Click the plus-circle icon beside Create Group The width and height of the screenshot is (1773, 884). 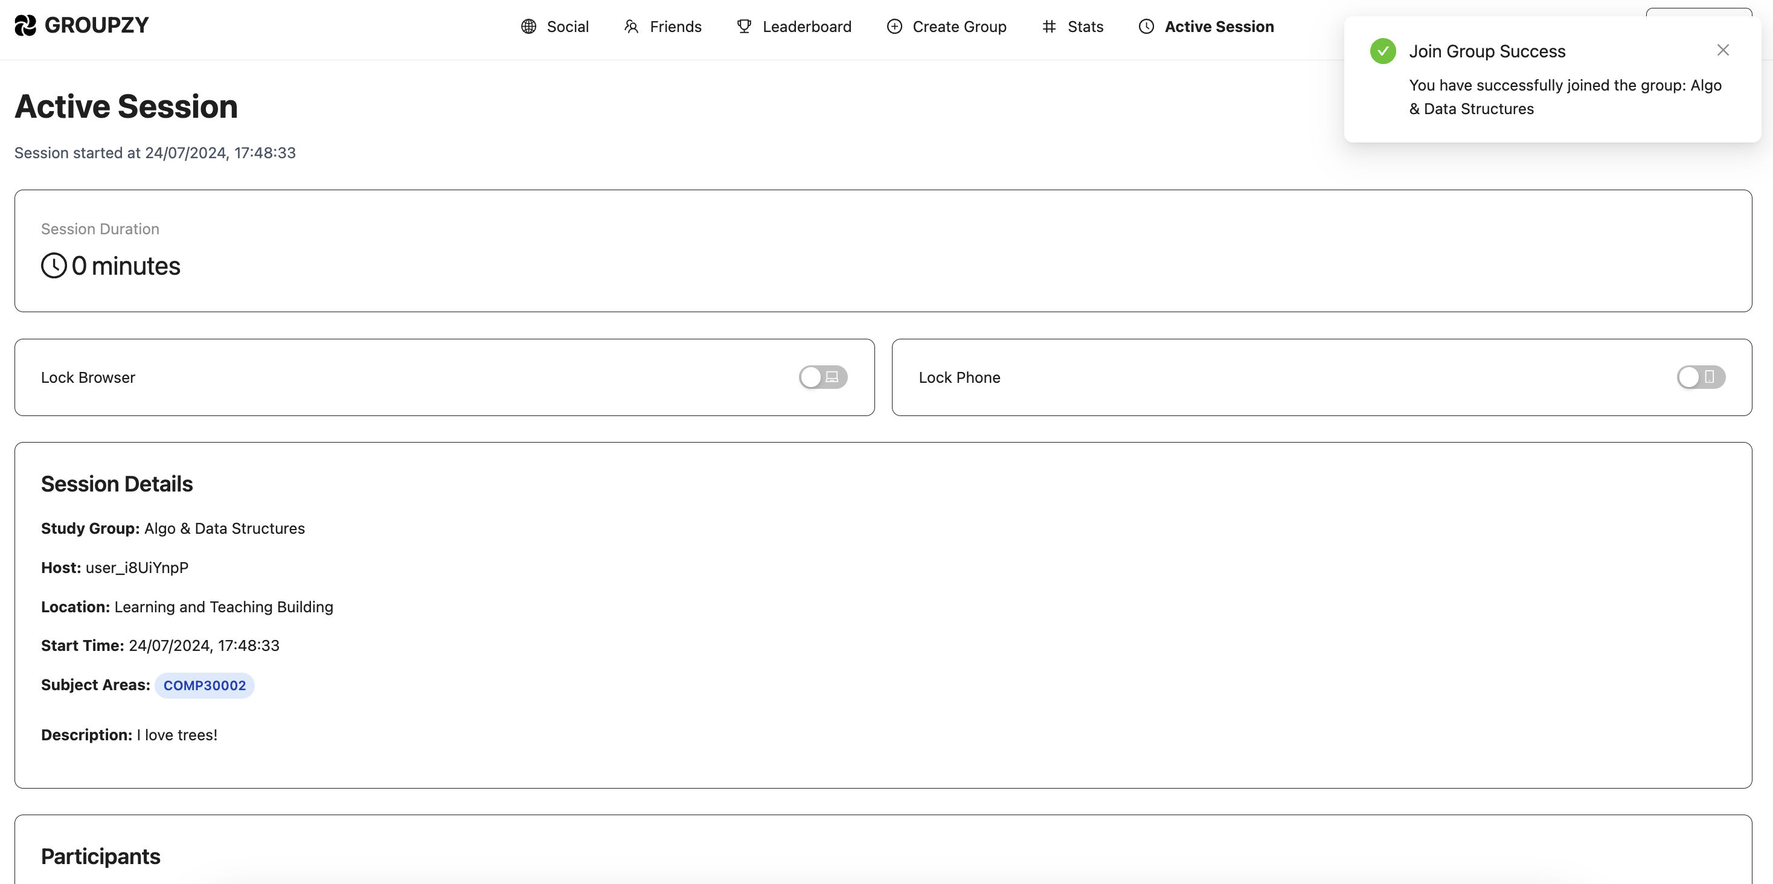894,27
